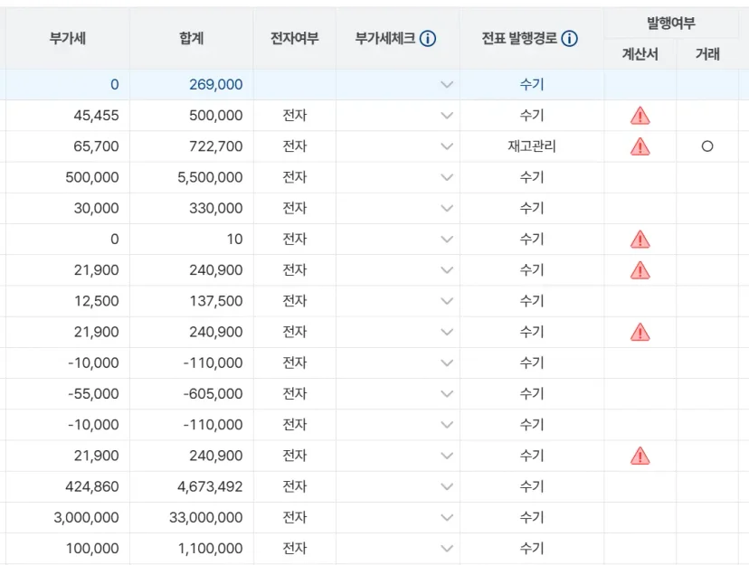Click 수기 in the 269,000 row
This screenshot has height=565, width=749.
pyautogui.click(x=532, y=84)
